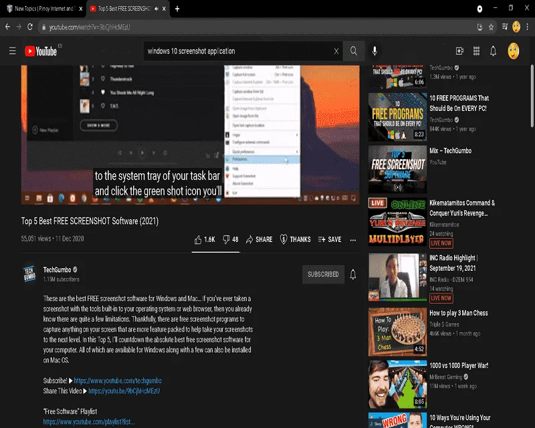Click the magnifier search button
The width and height of the screenshot is (535, 428).
coord(354,51)
